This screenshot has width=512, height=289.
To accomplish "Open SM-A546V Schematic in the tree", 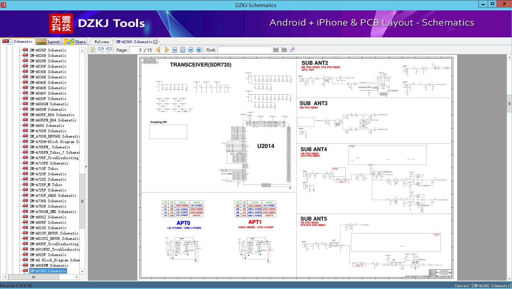I will pyautogui.click(x=48, y=93).
